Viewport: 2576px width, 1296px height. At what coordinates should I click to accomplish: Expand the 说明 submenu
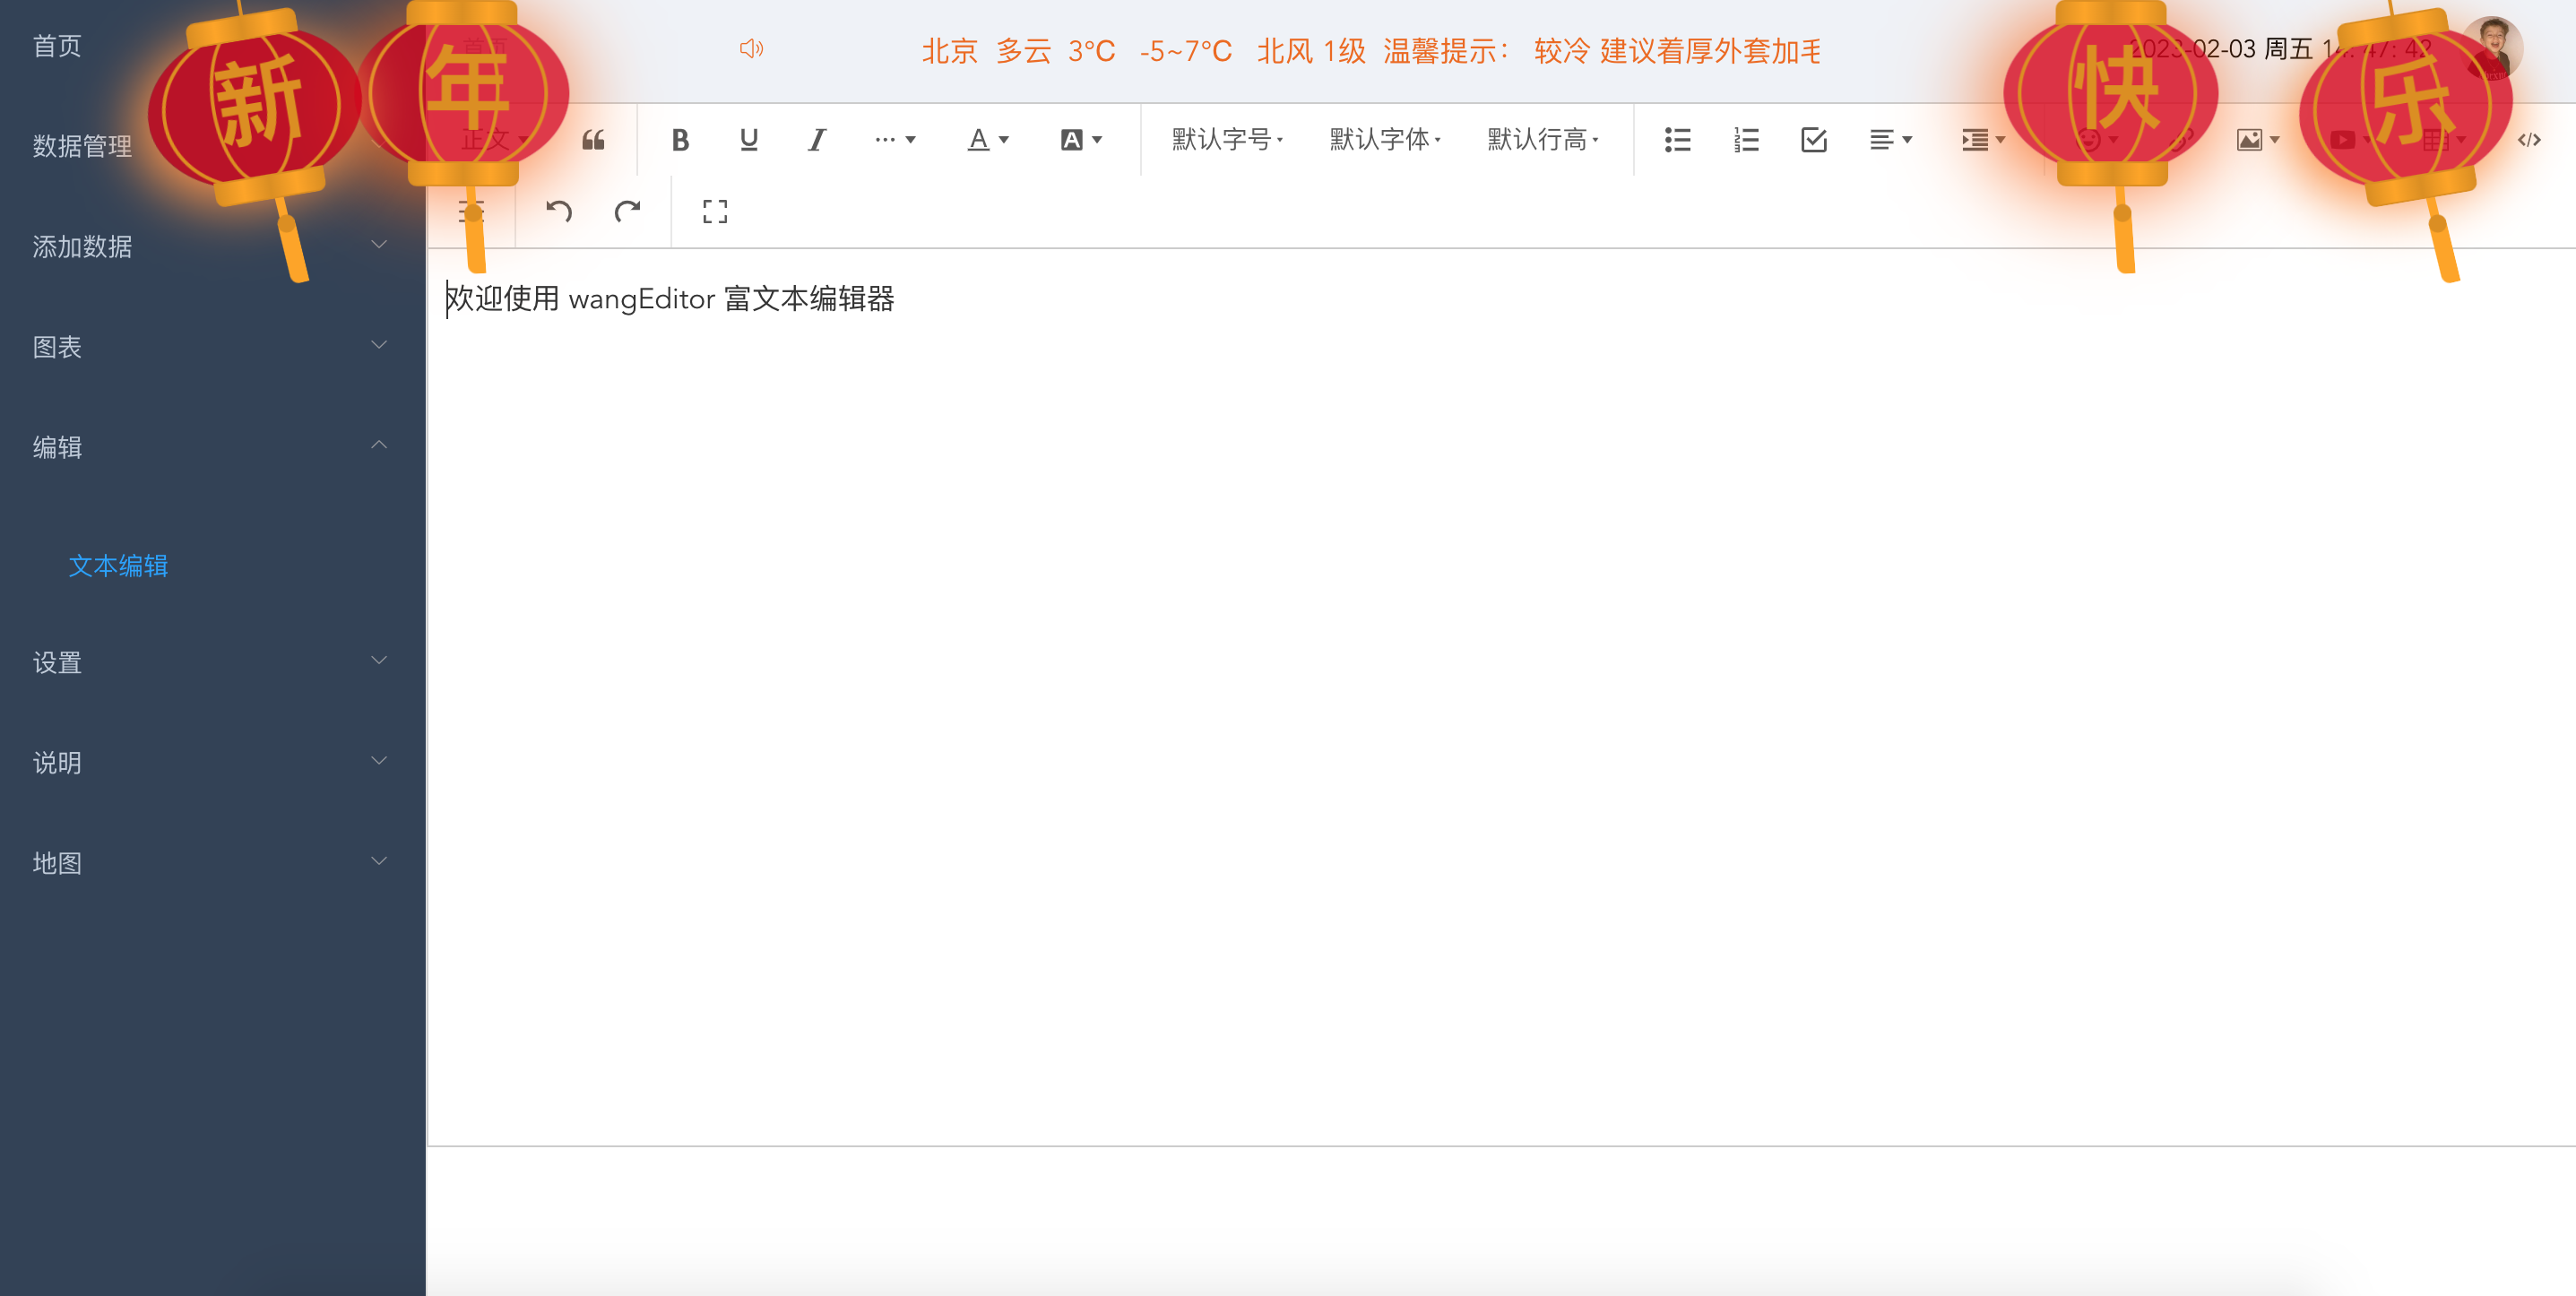(x=213, y=762)
